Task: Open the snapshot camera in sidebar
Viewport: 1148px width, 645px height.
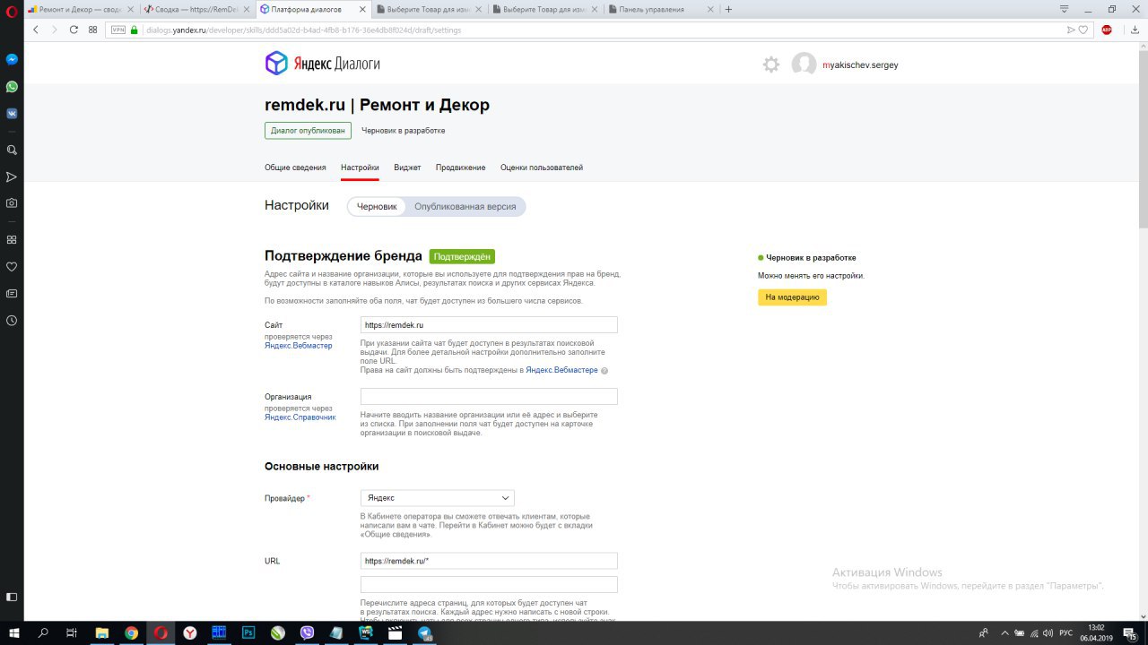Action: point(12,203)
